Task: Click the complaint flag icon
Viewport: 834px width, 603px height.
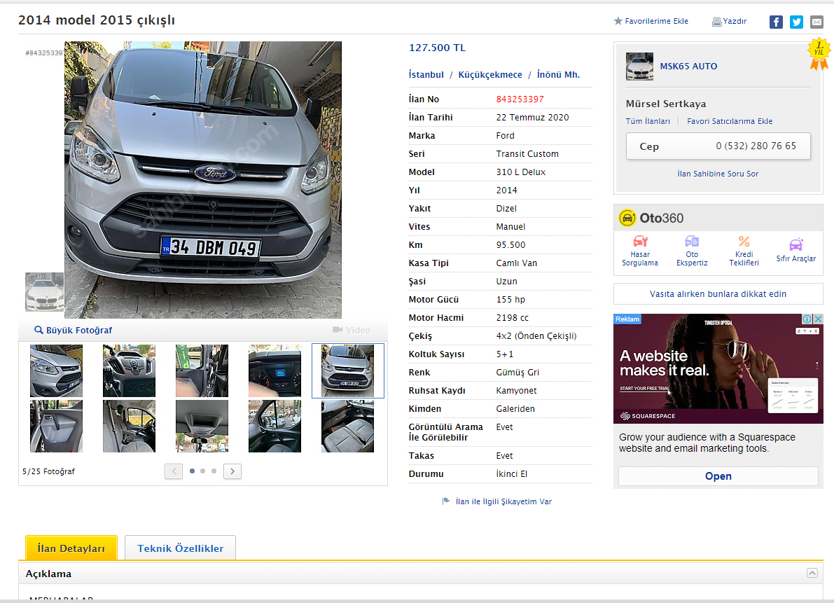Action: (x=446, y=501)
